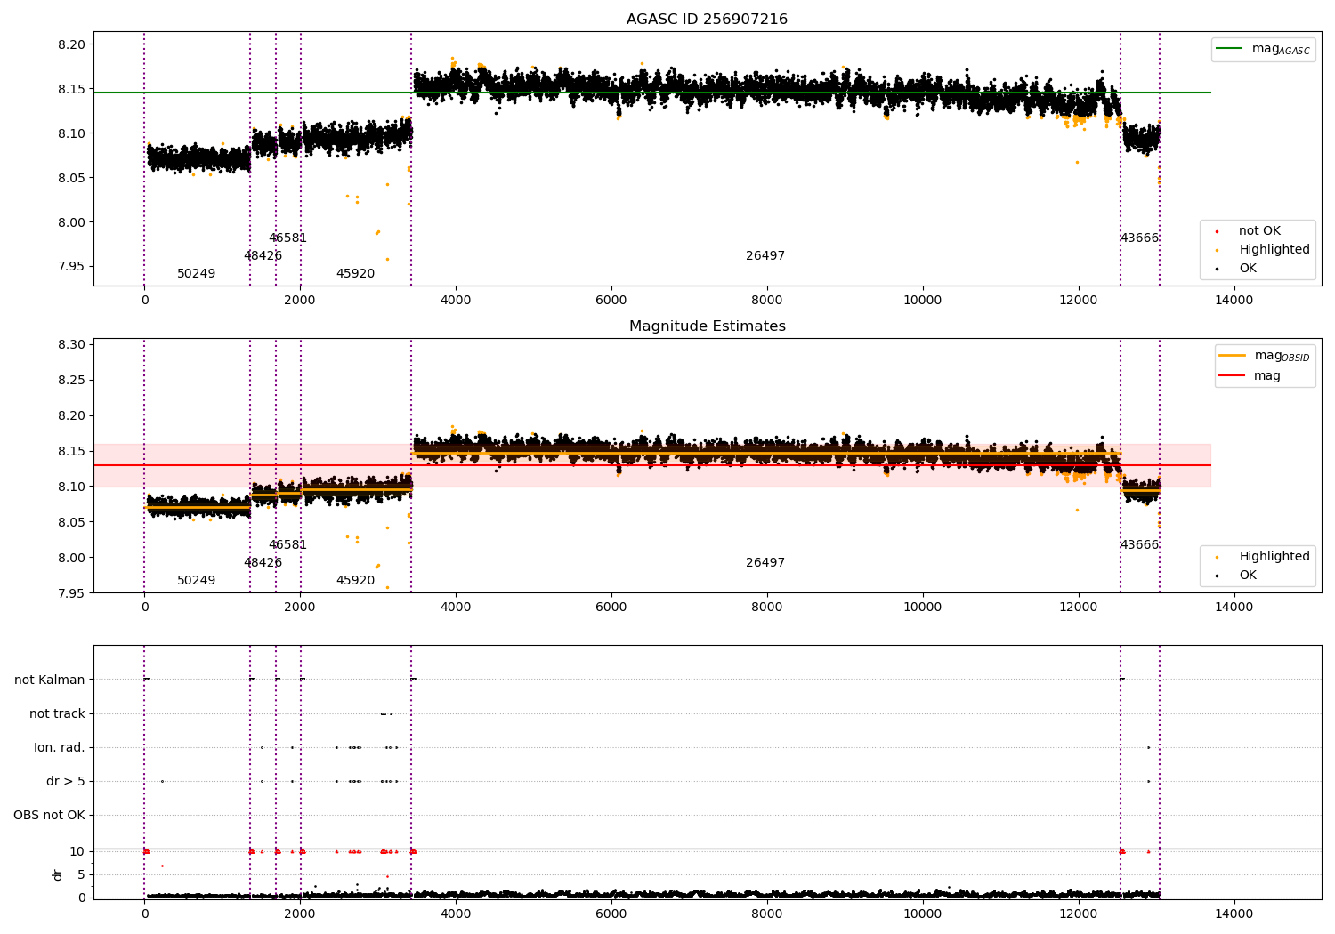Click 'Highlighted' in the middle plot legend

click(1274, 557)
